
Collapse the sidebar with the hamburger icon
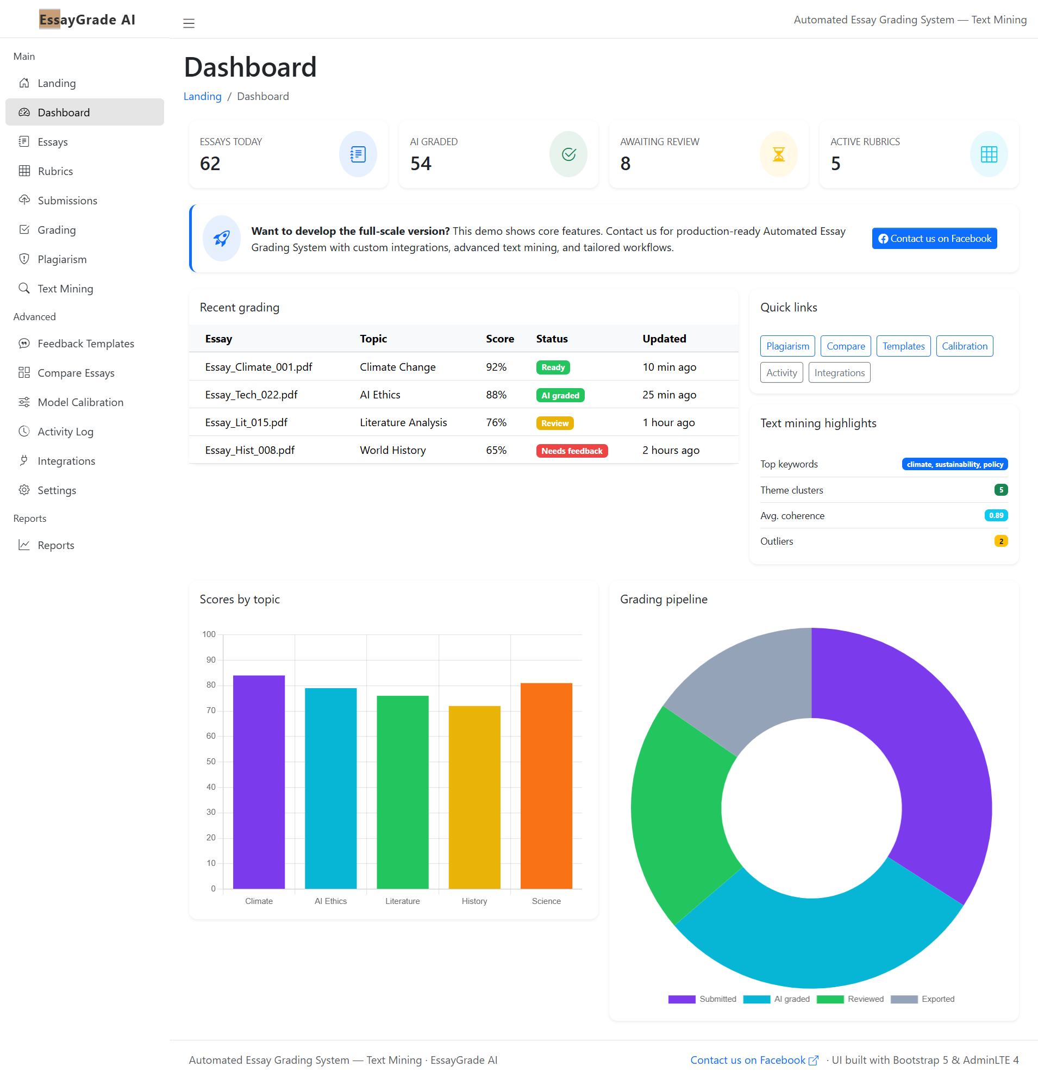(x=189, y=23)
